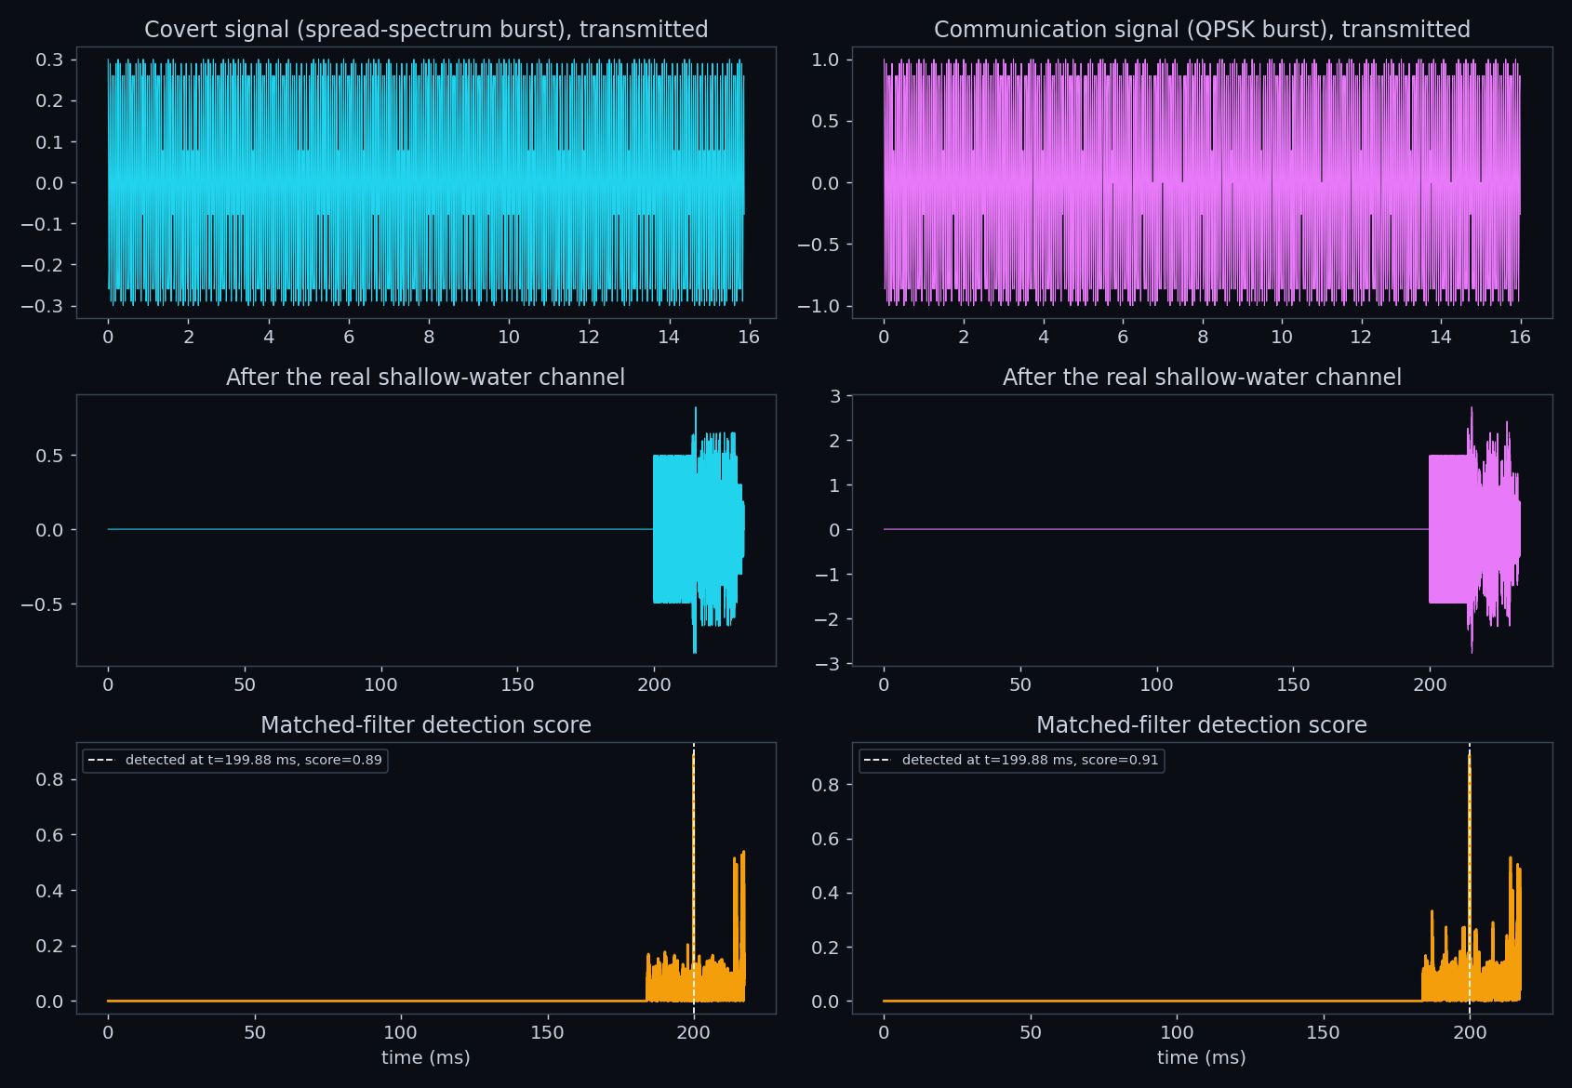1572x1088 pixels.
Task: Click the left 'Matched-filter detection score' title
Action: pyautogui.click(x=426, y=724)
